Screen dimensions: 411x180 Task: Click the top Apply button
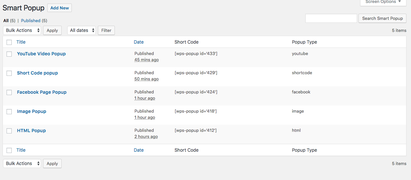(x=52, y=30)
